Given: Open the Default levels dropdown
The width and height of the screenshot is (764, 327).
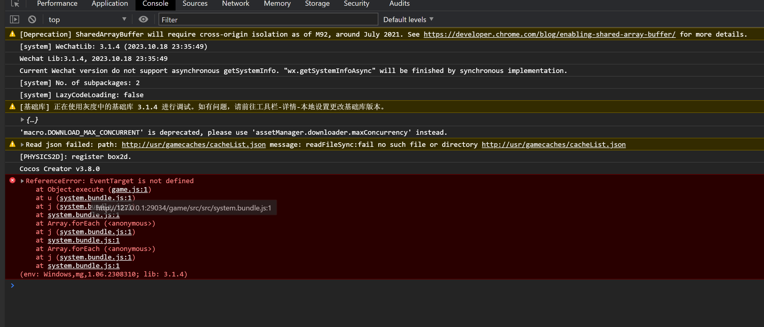Looking at the screenshot, I should [408, 20].
